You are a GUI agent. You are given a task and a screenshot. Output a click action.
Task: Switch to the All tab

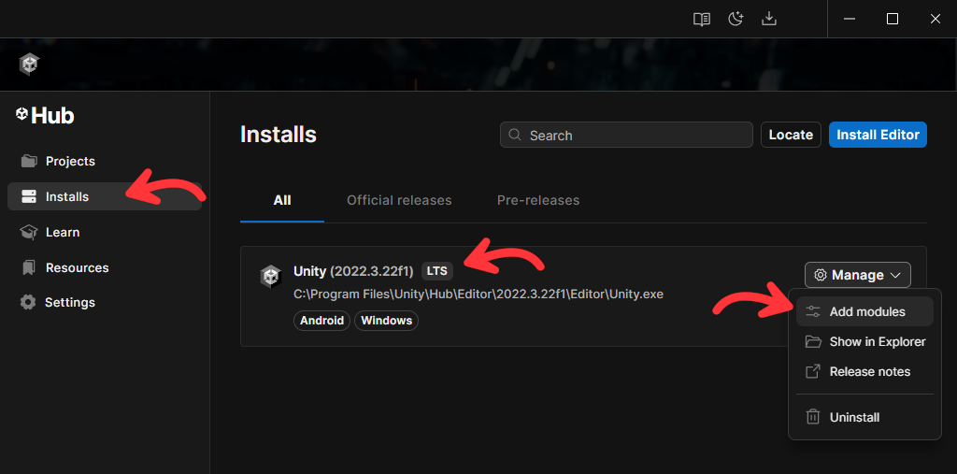(x=282, y=200)
